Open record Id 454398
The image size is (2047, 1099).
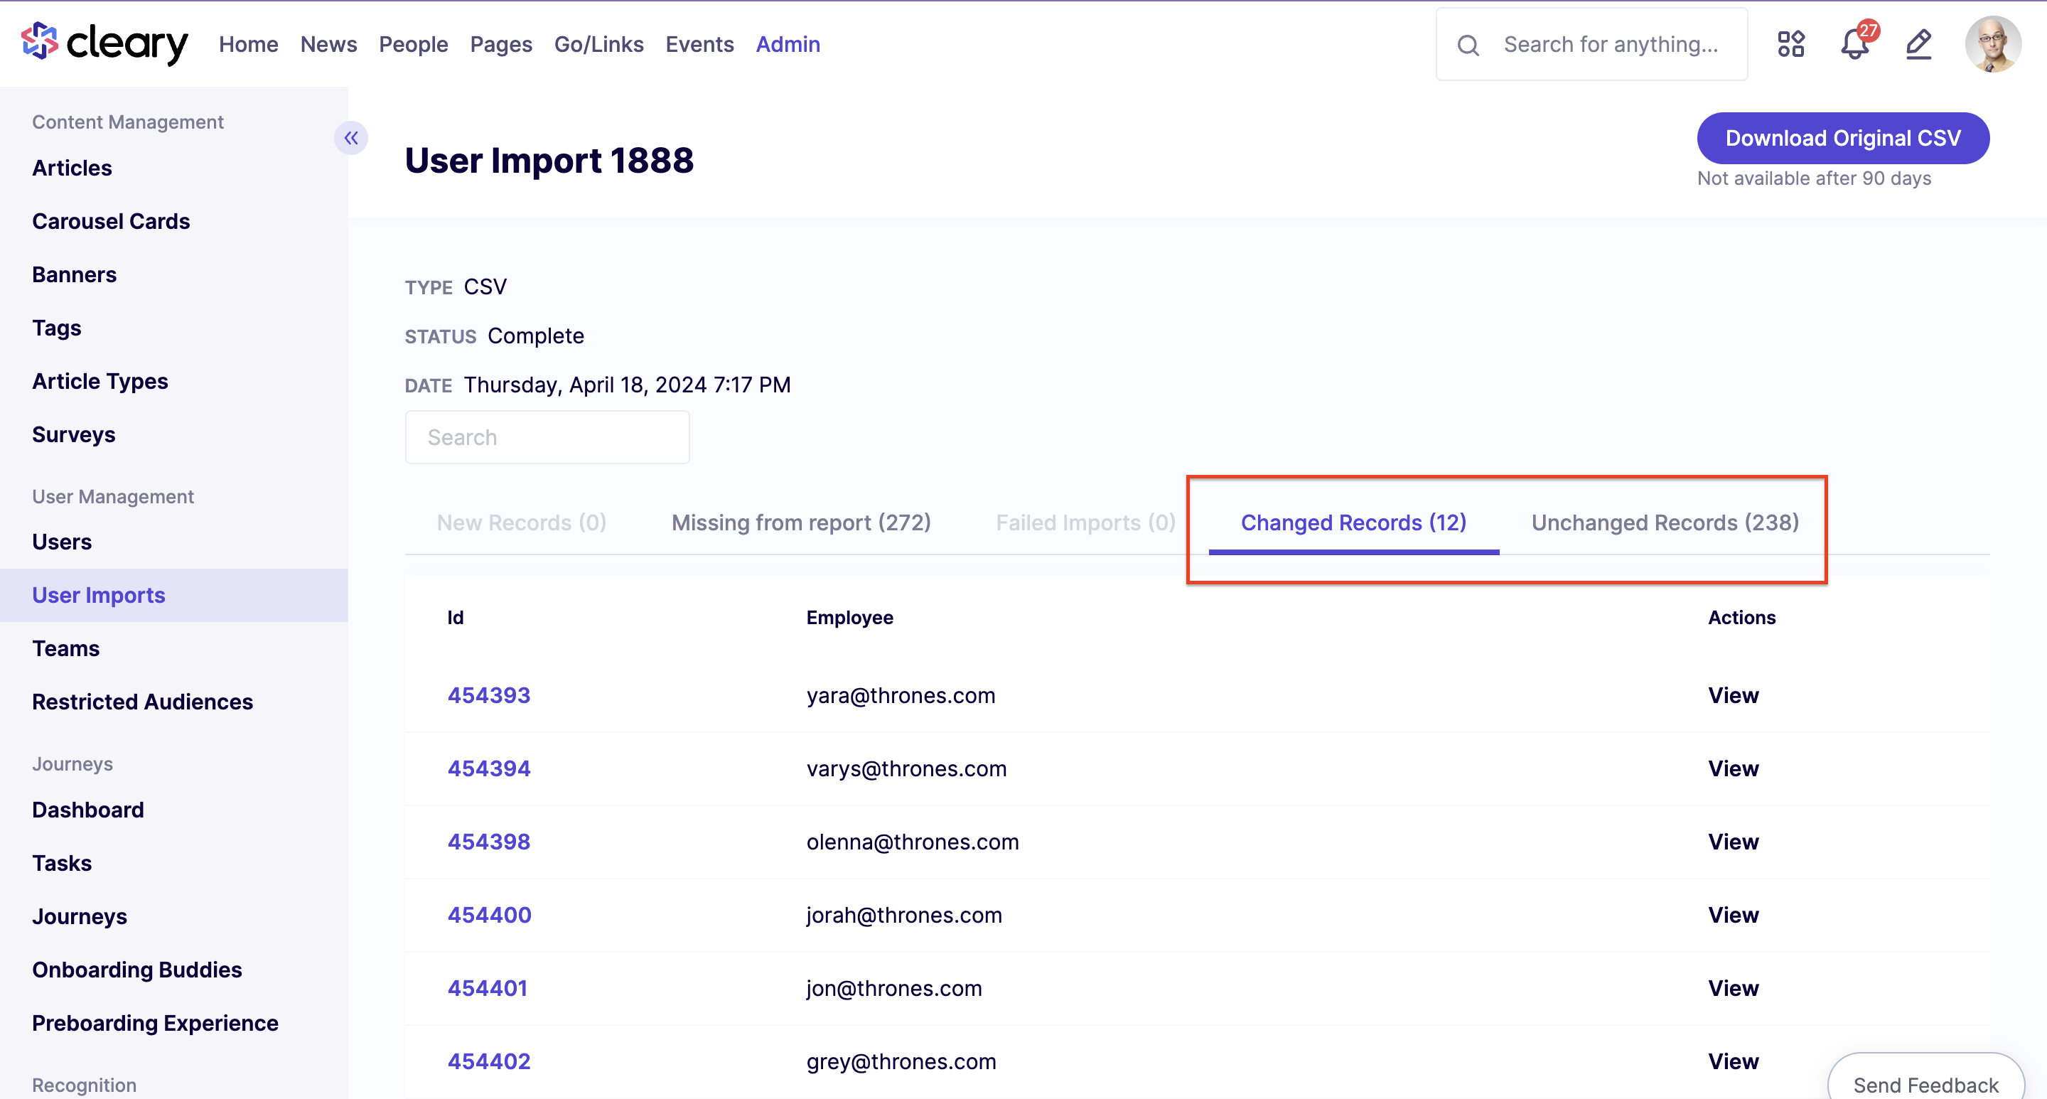(x=489, y=842)
